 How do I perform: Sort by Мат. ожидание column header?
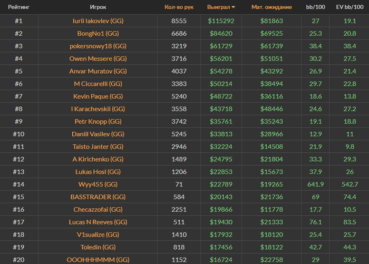[x=271, y=7]
